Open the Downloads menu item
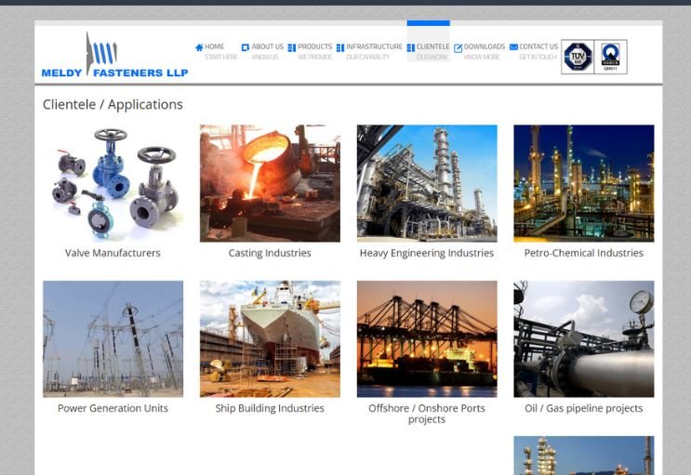The width and height of the screenshot is (691, 475). point(480,51)
